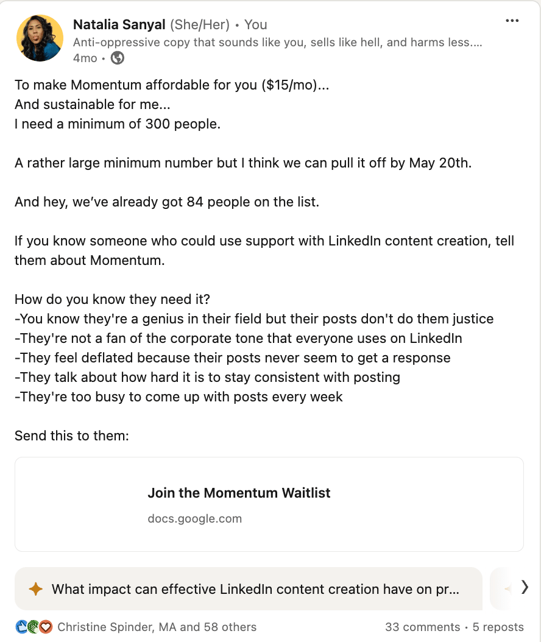The width and height of the screenshot is (541, 642).
Task: Open the 33 comments link
Action: (x=422, y=627)
